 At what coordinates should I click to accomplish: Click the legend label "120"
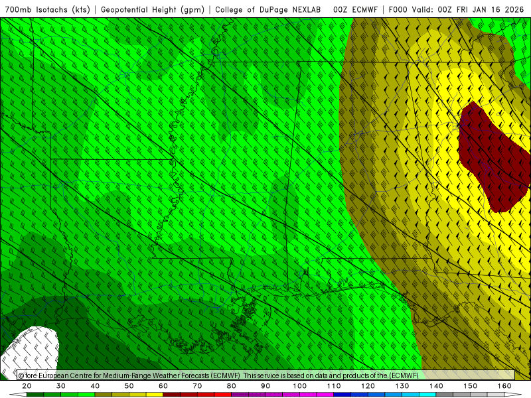(x=368, y=386)
